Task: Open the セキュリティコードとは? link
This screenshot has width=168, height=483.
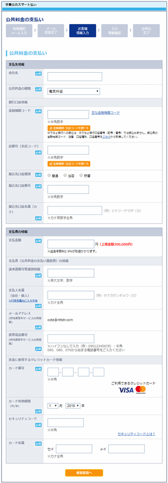Action: [x=136, y=434]
